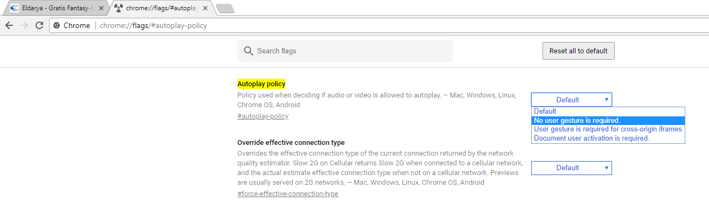The height and width of the screenshot is (202, 709).
Task: Click the Reset all to default button
Action: tap(578, 51)
